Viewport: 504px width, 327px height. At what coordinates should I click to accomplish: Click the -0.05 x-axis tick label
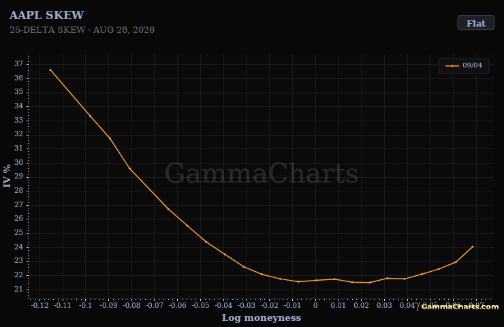coord(200,305)
